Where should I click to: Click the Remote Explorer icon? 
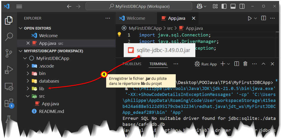coord(9,87)
